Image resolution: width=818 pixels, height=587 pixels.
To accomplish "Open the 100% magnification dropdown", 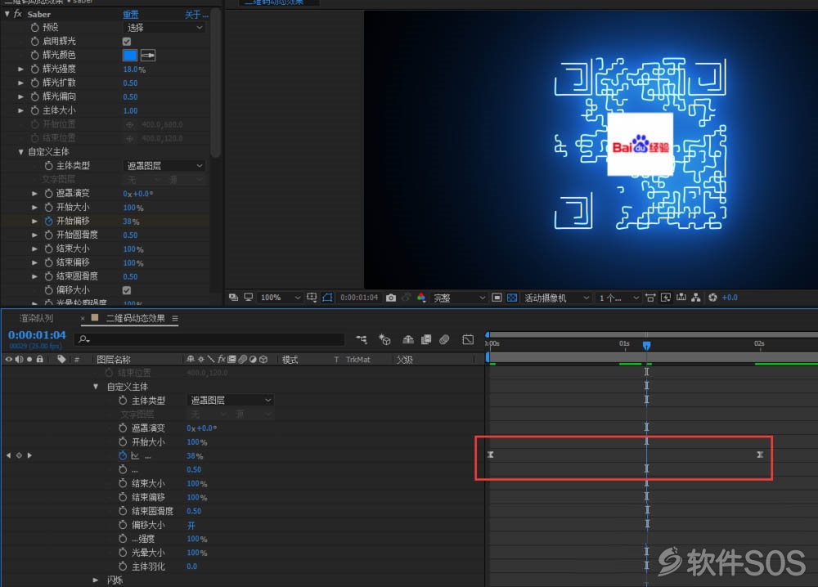I will [281, 298].
